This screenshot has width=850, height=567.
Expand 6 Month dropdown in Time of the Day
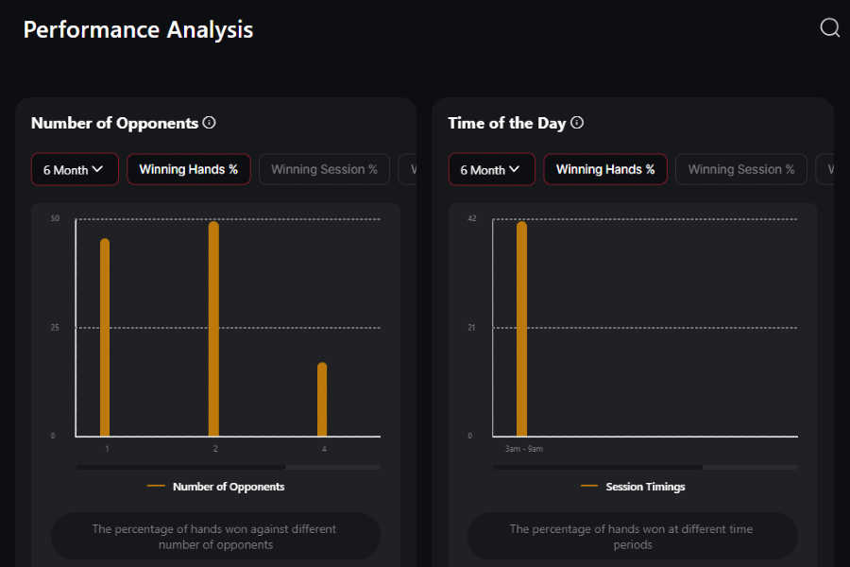click(x=491, y=170)
